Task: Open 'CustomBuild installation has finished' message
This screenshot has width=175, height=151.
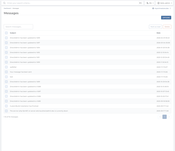Action: pos(24,106)
